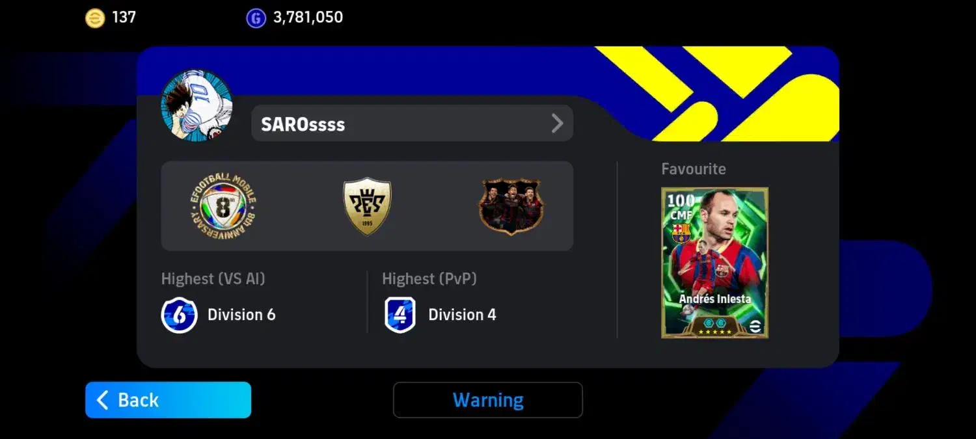Tap the 137 coin balance

(124, 18)
